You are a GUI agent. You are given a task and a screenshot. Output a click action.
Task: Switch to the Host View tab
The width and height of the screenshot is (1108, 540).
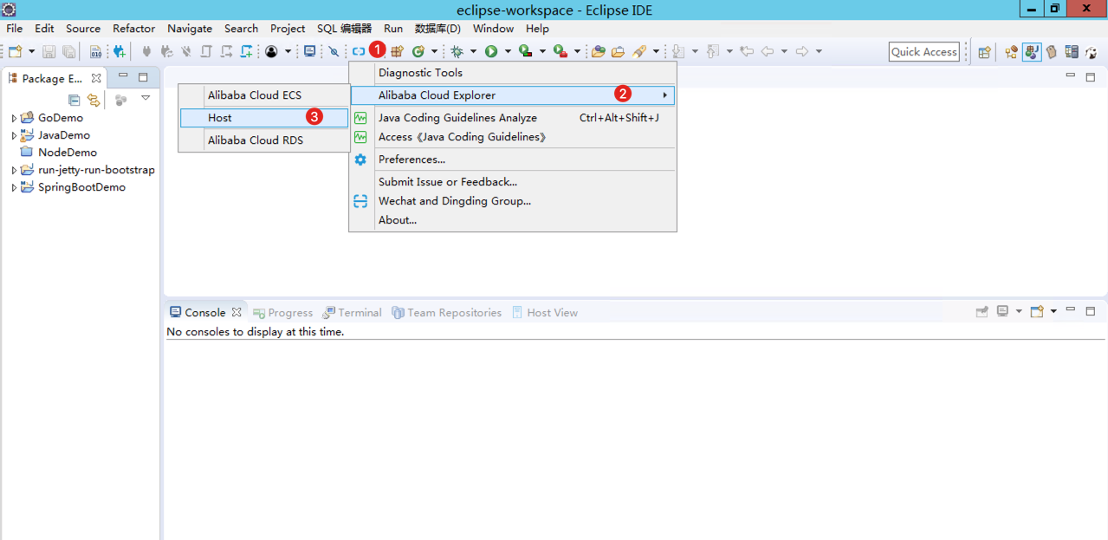(x=544, y=313)
